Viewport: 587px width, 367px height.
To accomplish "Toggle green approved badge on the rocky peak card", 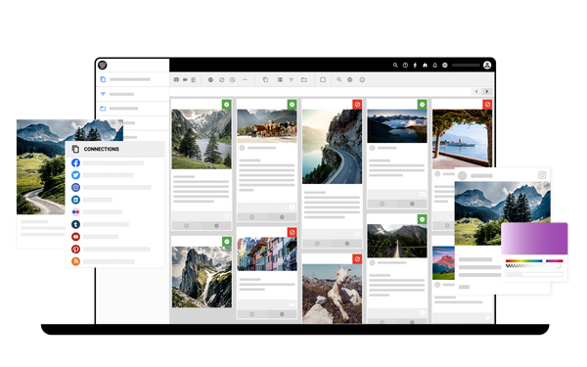I will coord(227,242).
